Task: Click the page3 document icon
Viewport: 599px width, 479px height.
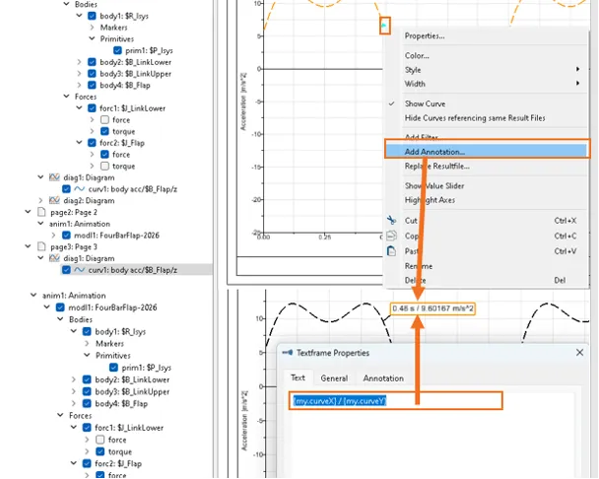Action: tap(41, 246)
